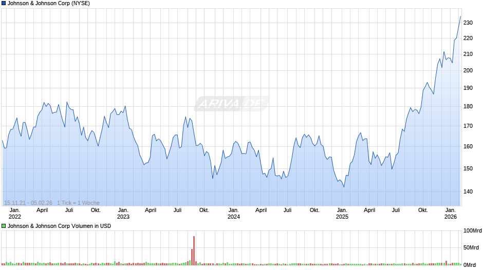Click the 'Jan. 2023' time axis label
The height and width of the screenshot is (270, 483).
click(x=123, y=214)
